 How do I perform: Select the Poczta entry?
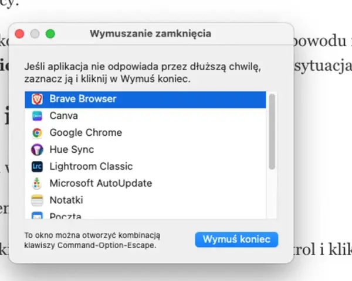[145, 214]
